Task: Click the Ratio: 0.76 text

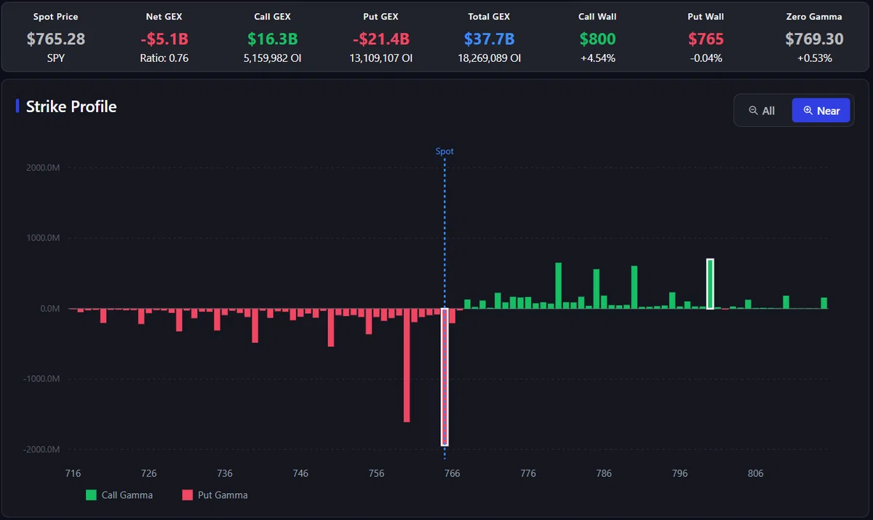Action: point(164,58)
